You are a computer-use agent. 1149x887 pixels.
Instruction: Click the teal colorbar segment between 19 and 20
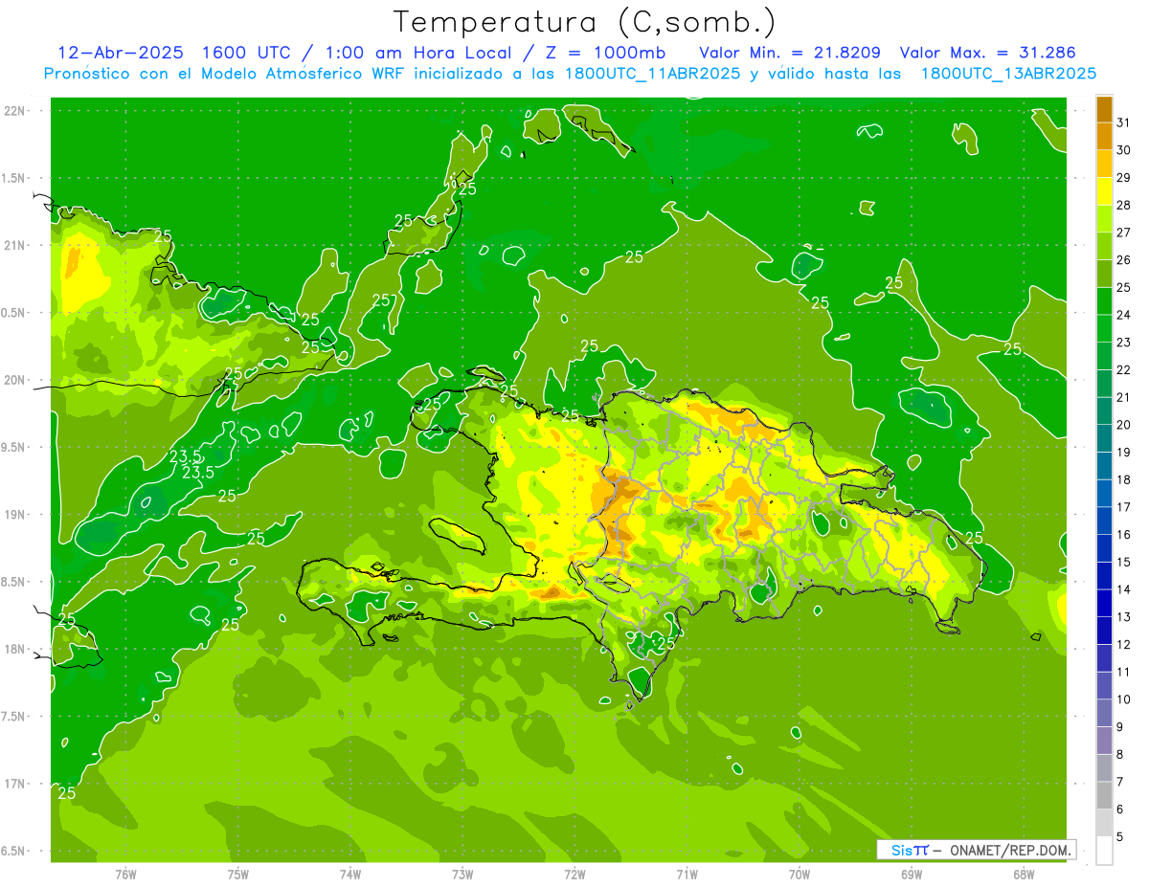pyautogui.click(x=1105, y=438)
